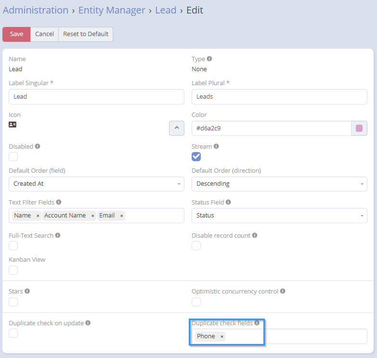
Task: Click the Stream info icon
Action: click(x=216, y=146)
